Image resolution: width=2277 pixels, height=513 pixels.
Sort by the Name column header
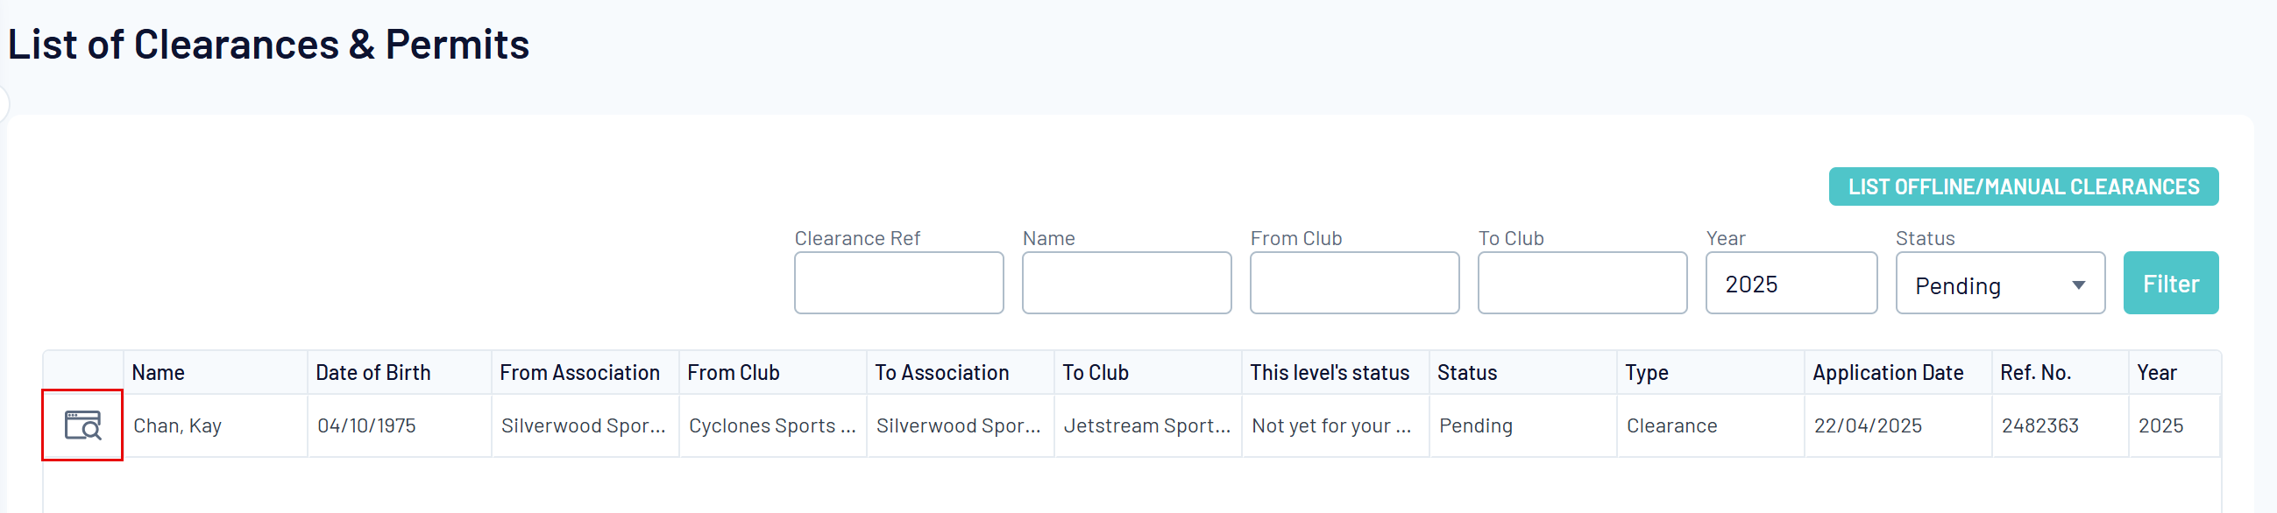coord(159,373)
